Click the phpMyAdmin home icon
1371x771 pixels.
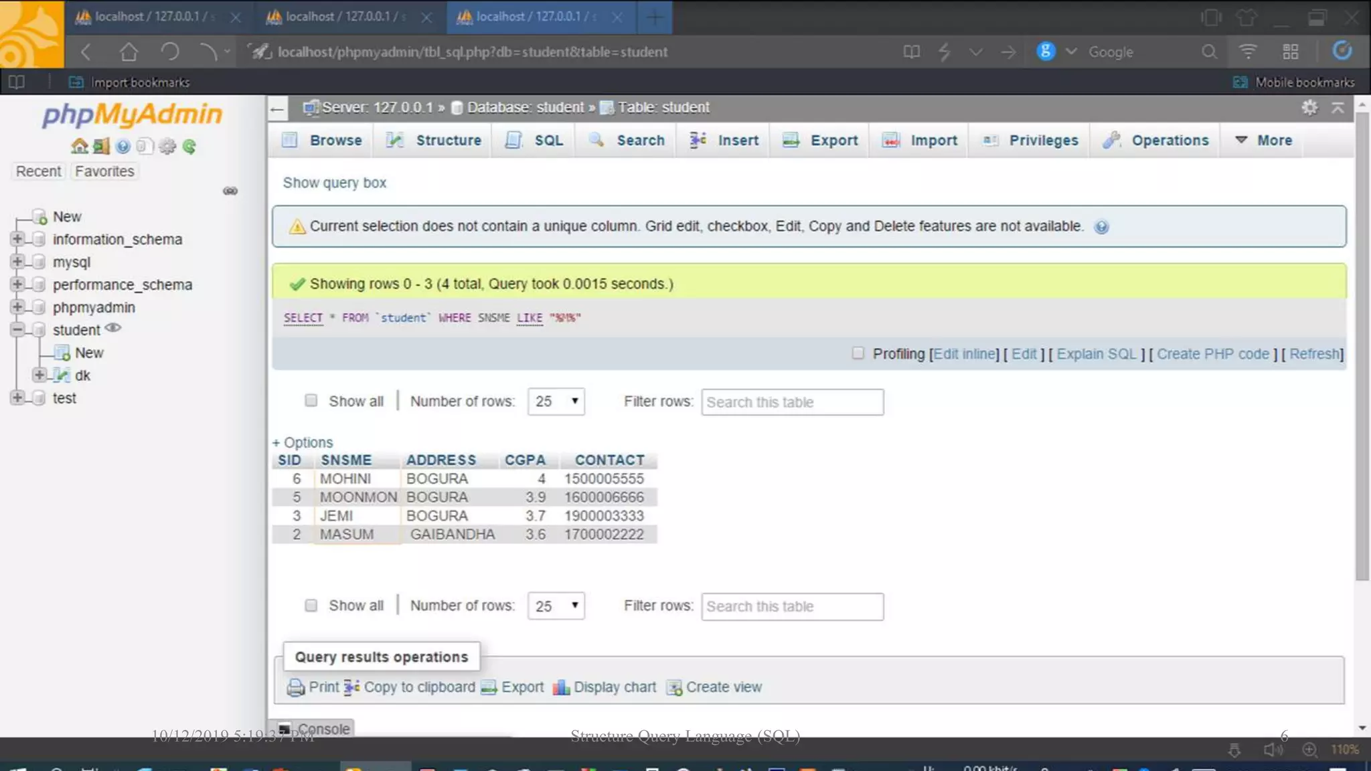[x=79, y=147]
